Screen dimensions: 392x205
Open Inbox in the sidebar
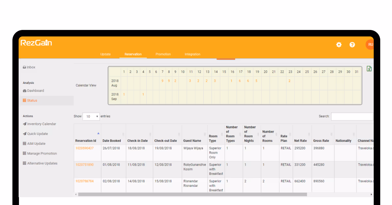pos(29,67)
